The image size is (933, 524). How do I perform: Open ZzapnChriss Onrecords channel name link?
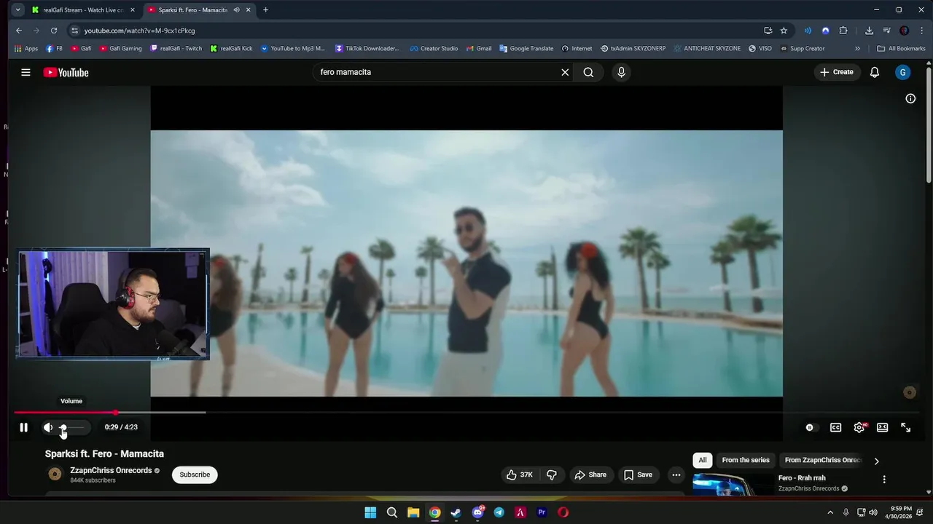click(x=111, y=470)
